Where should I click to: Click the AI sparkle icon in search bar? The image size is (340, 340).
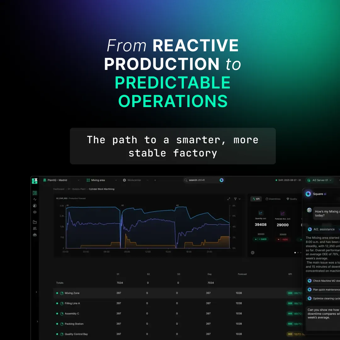tap(221, 180)
